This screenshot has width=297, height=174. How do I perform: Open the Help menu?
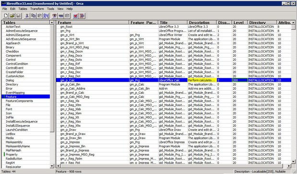[x=70, y=9]
